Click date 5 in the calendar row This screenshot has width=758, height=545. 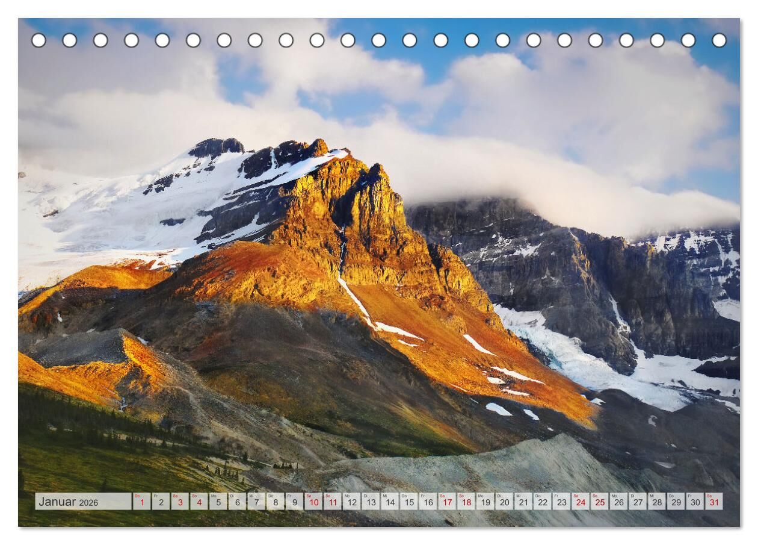[x=218, y=502]
